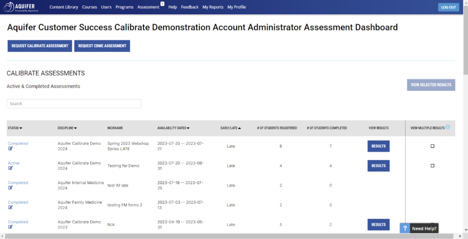The width and height of the screenshot is (468, 239).
Task: Tick checkbox for Testing for Demo row
Action: (x=432, y=165)
